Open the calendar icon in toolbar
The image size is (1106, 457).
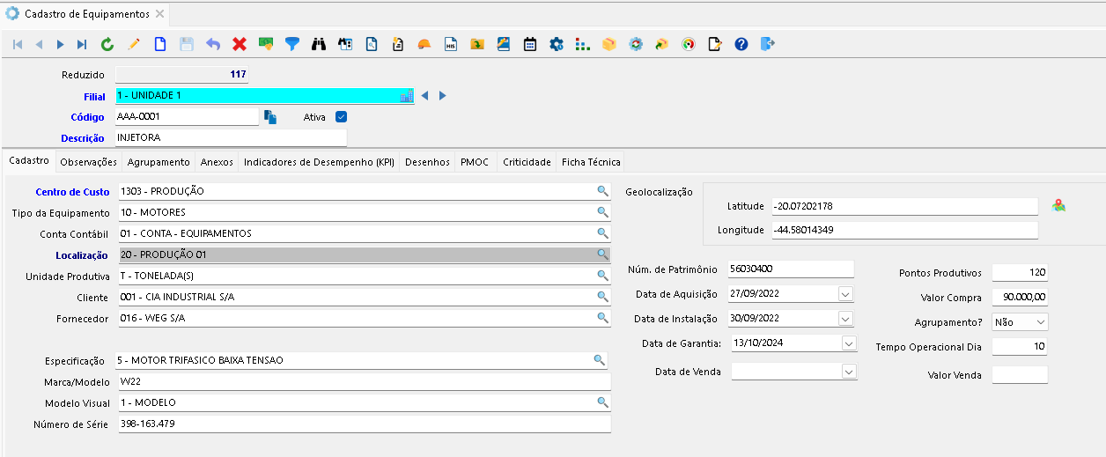click(530, 44)
